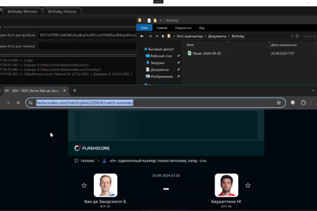Click the Ван де Зандсхюлп Б. name
The image size is (317, 211).
coord(106,202)
